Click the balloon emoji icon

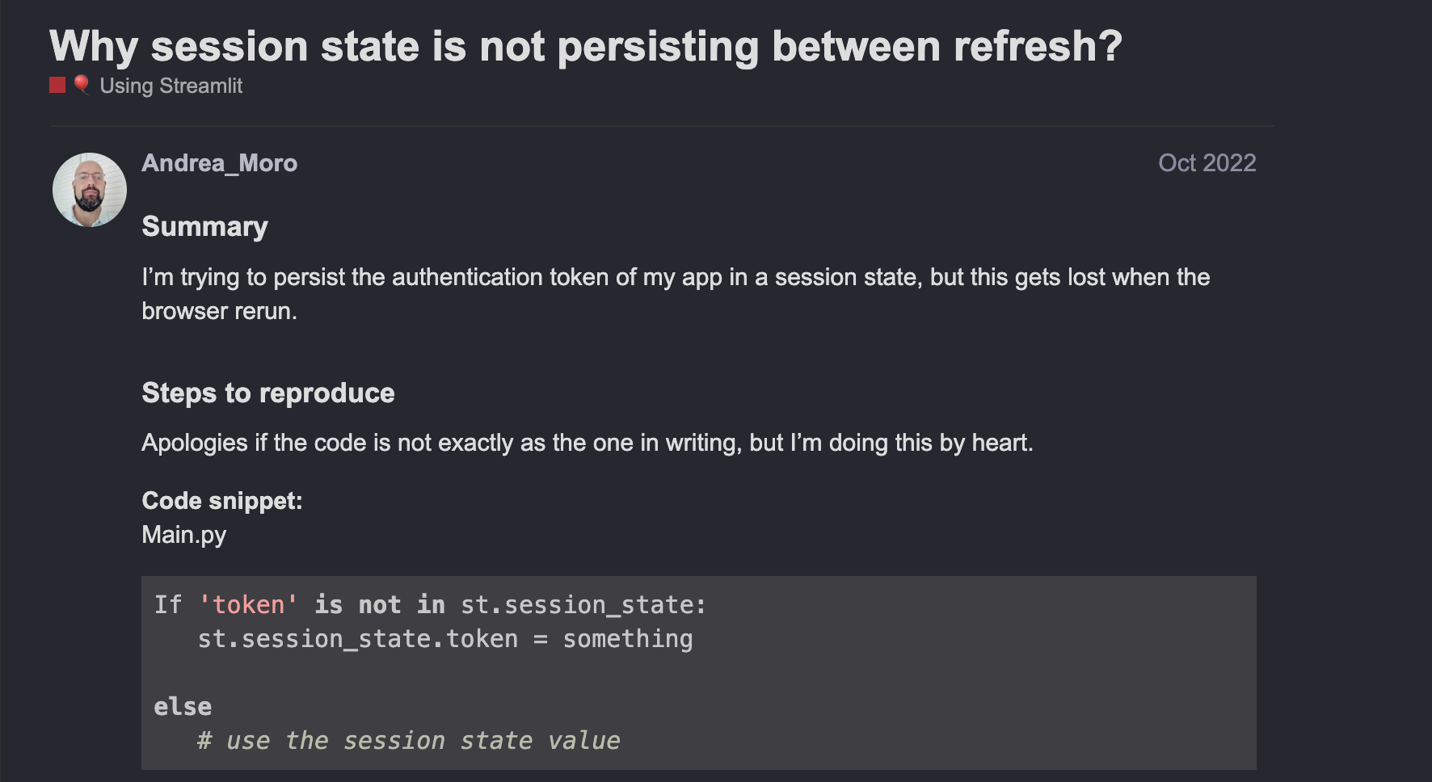pos(81,85)
